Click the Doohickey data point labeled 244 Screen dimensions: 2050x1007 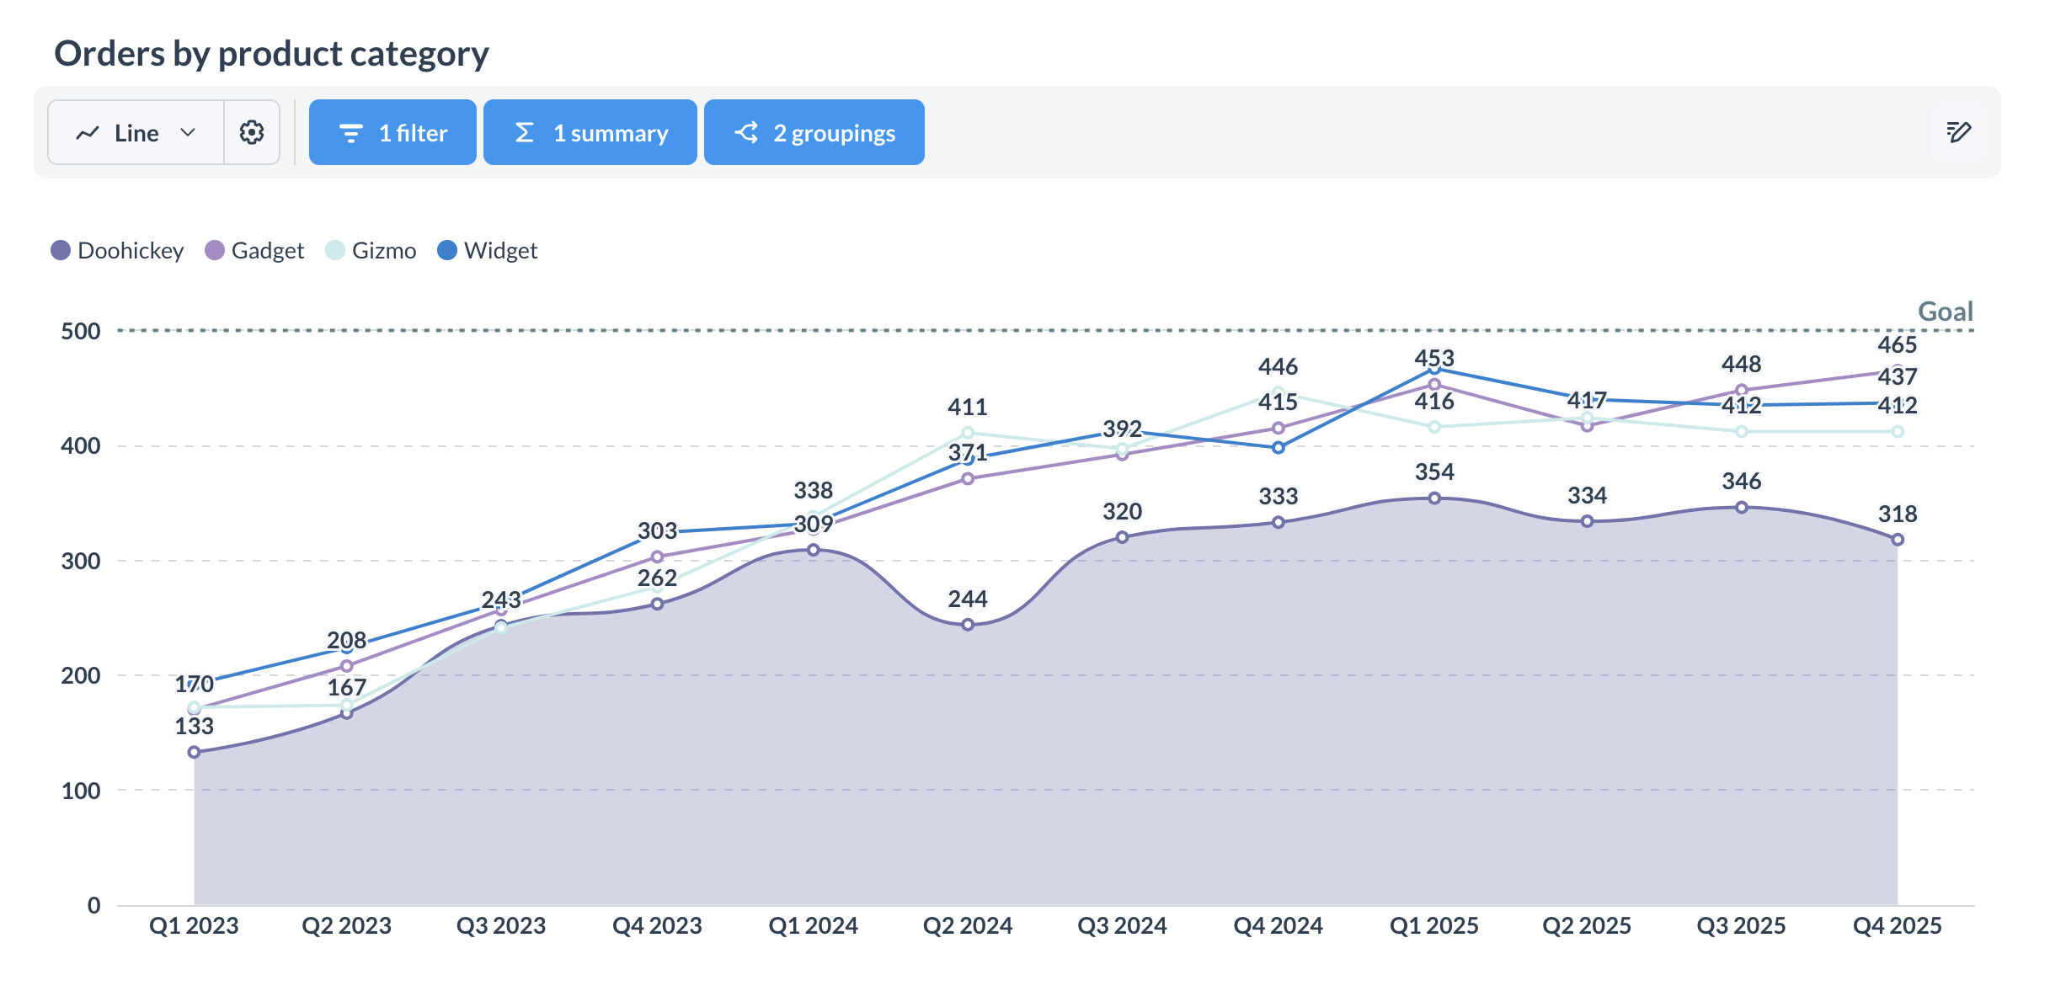[968, 625]
